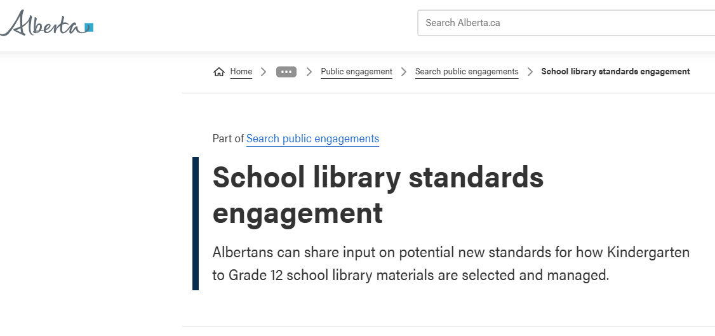715x336 pixels.
Task: Follow the blue Search public engagements link
Action: [x=313, y=138]
